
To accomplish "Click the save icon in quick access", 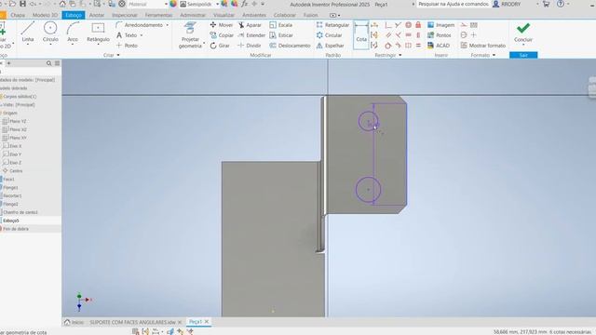I will (x=22, y=4).
